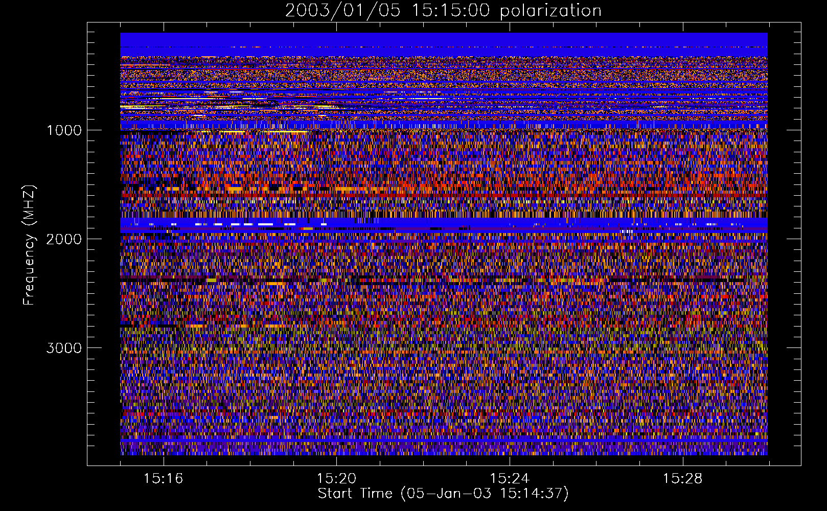Click the 15:24 time tick label
This screenshot has width=827, height=511.
click(x=510, y=479)
